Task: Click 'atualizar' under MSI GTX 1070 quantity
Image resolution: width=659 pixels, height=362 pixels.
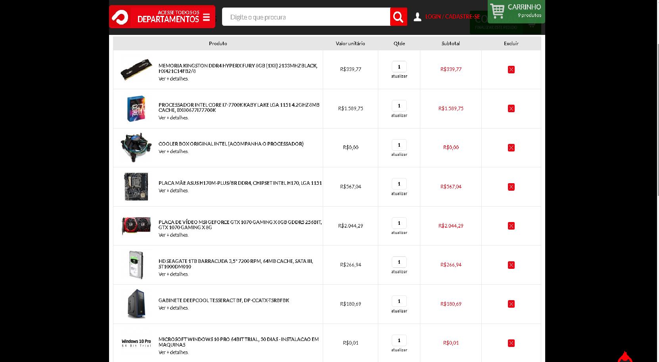Action: click(x=399, y=232)
